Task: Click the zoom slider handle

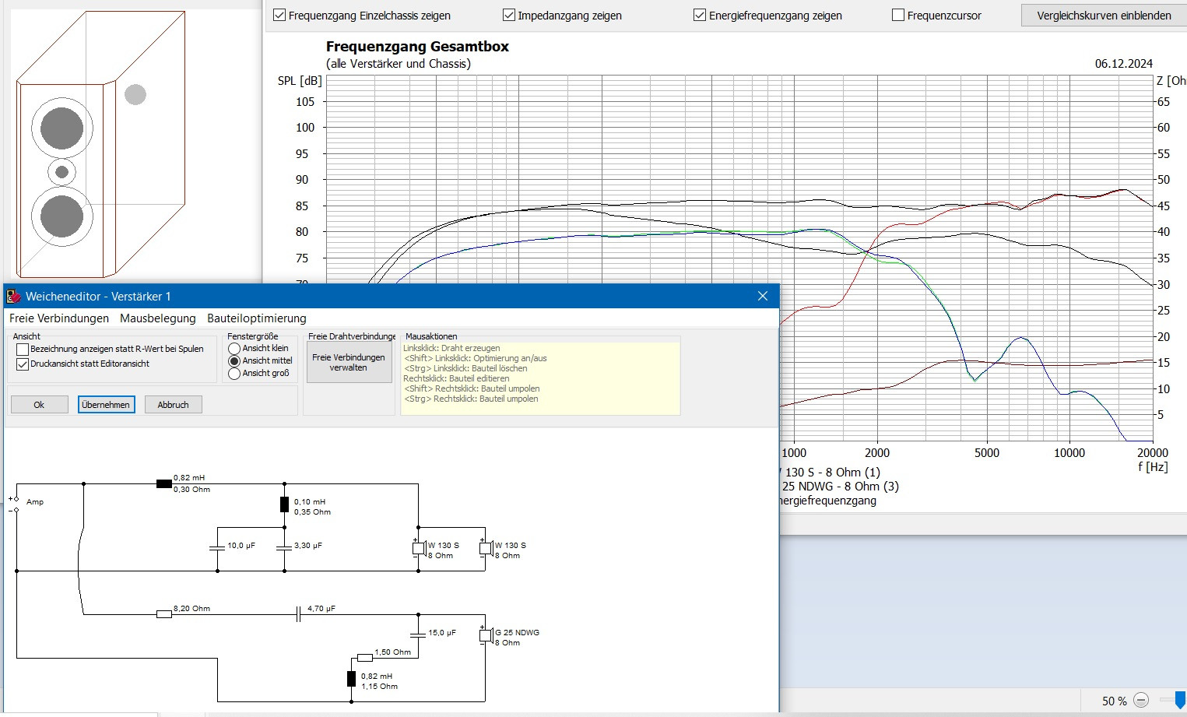Action: click(1179, 701)
